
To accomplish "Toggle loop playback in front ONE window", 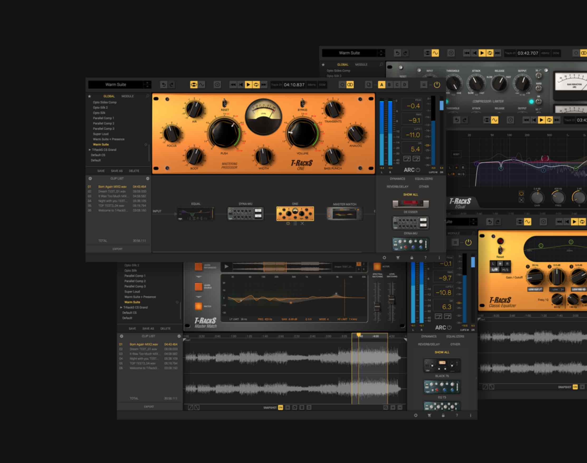I will point(256,85).
